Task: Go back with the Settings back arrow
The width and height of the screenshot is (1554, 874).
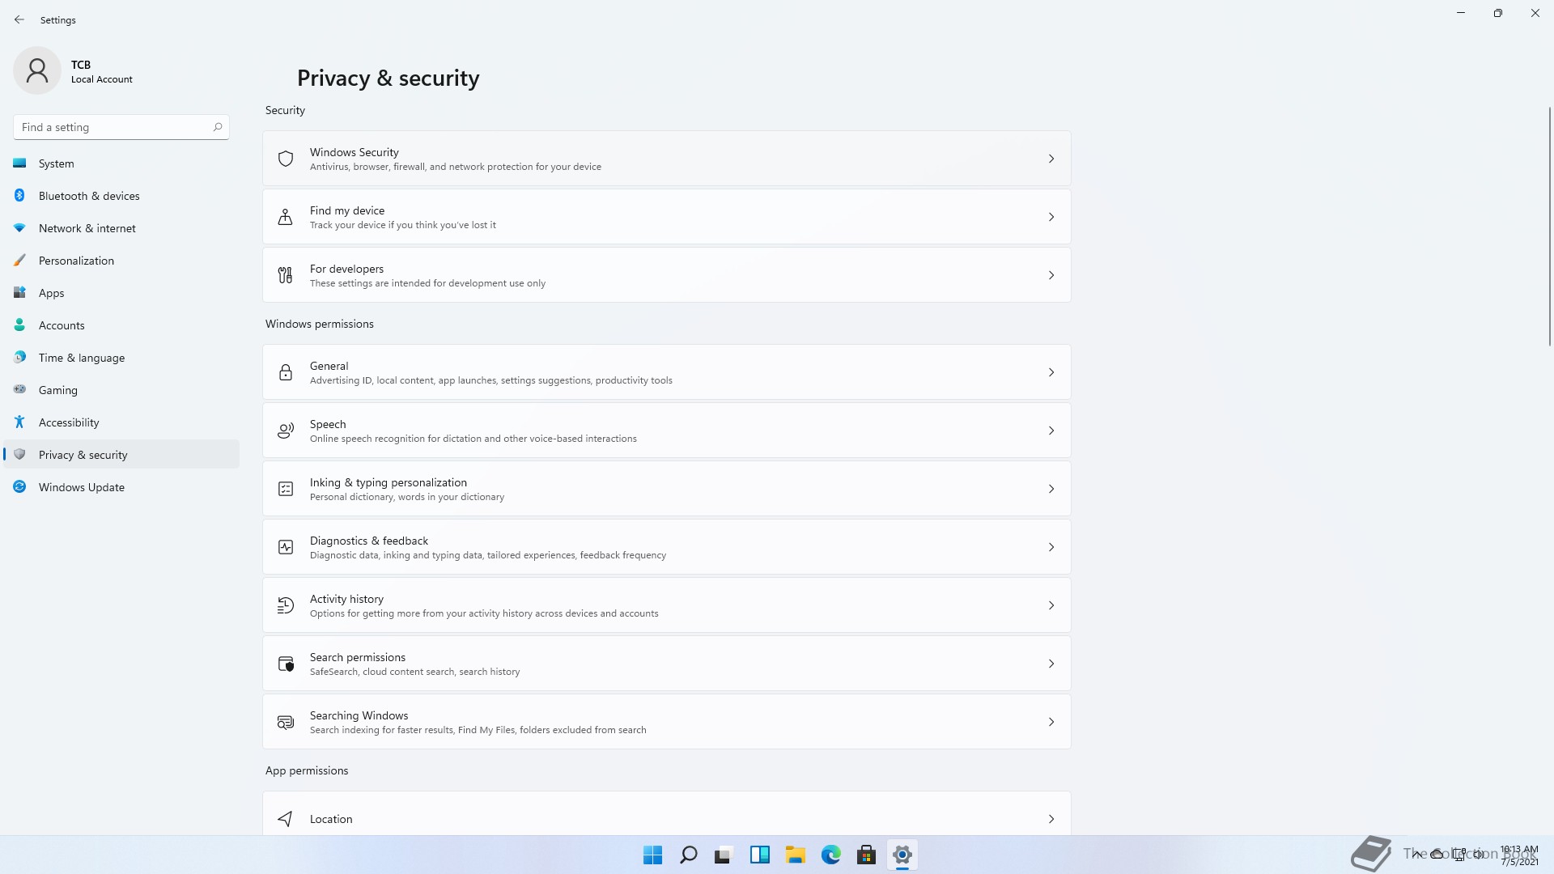Action: pyautogui.click(x=19, y=19)
